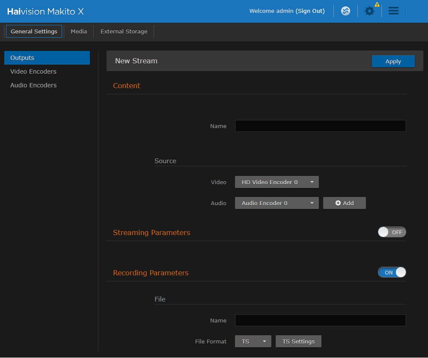Select Video Encoders in the sidebar
428x358 pixels.
[33, 72]
